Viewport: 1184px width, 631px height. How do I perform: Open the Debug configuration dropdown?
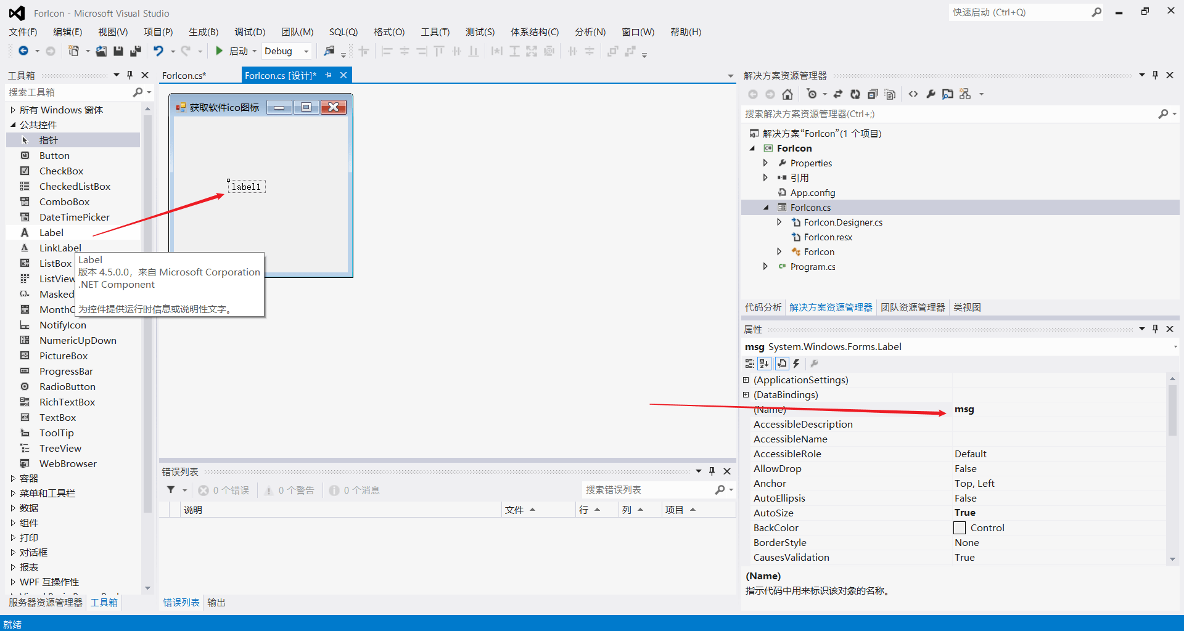(287, 51)
